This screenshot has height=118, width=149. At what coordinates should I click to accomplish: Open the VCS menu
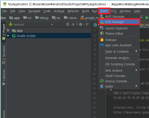coord(114,11)
